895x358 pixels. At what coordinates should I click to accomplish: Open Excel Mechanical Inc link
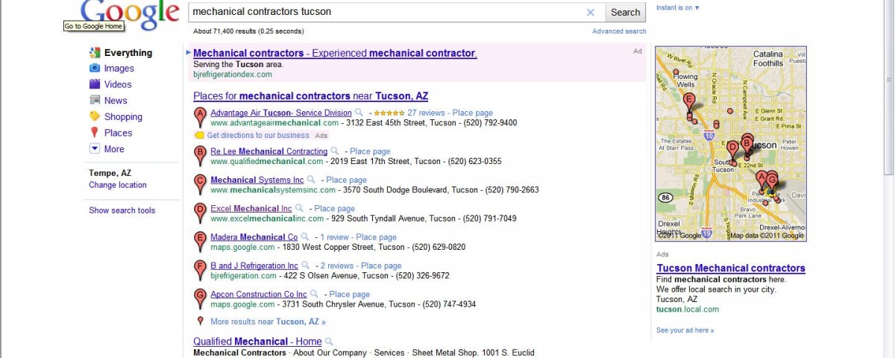pos(251,208)
